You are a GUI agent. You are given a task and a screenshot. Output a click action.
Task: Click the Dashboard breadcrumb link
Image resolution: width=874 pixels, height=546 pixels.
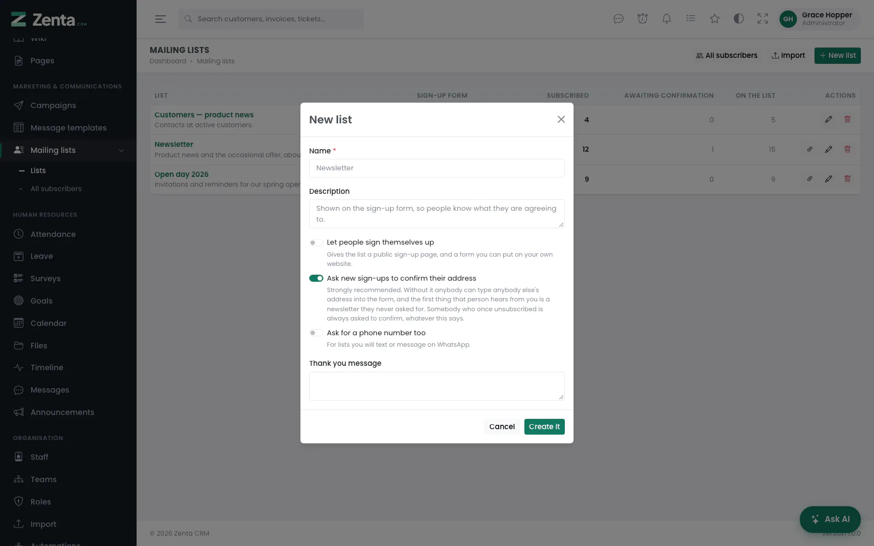[x=168, y=61]
